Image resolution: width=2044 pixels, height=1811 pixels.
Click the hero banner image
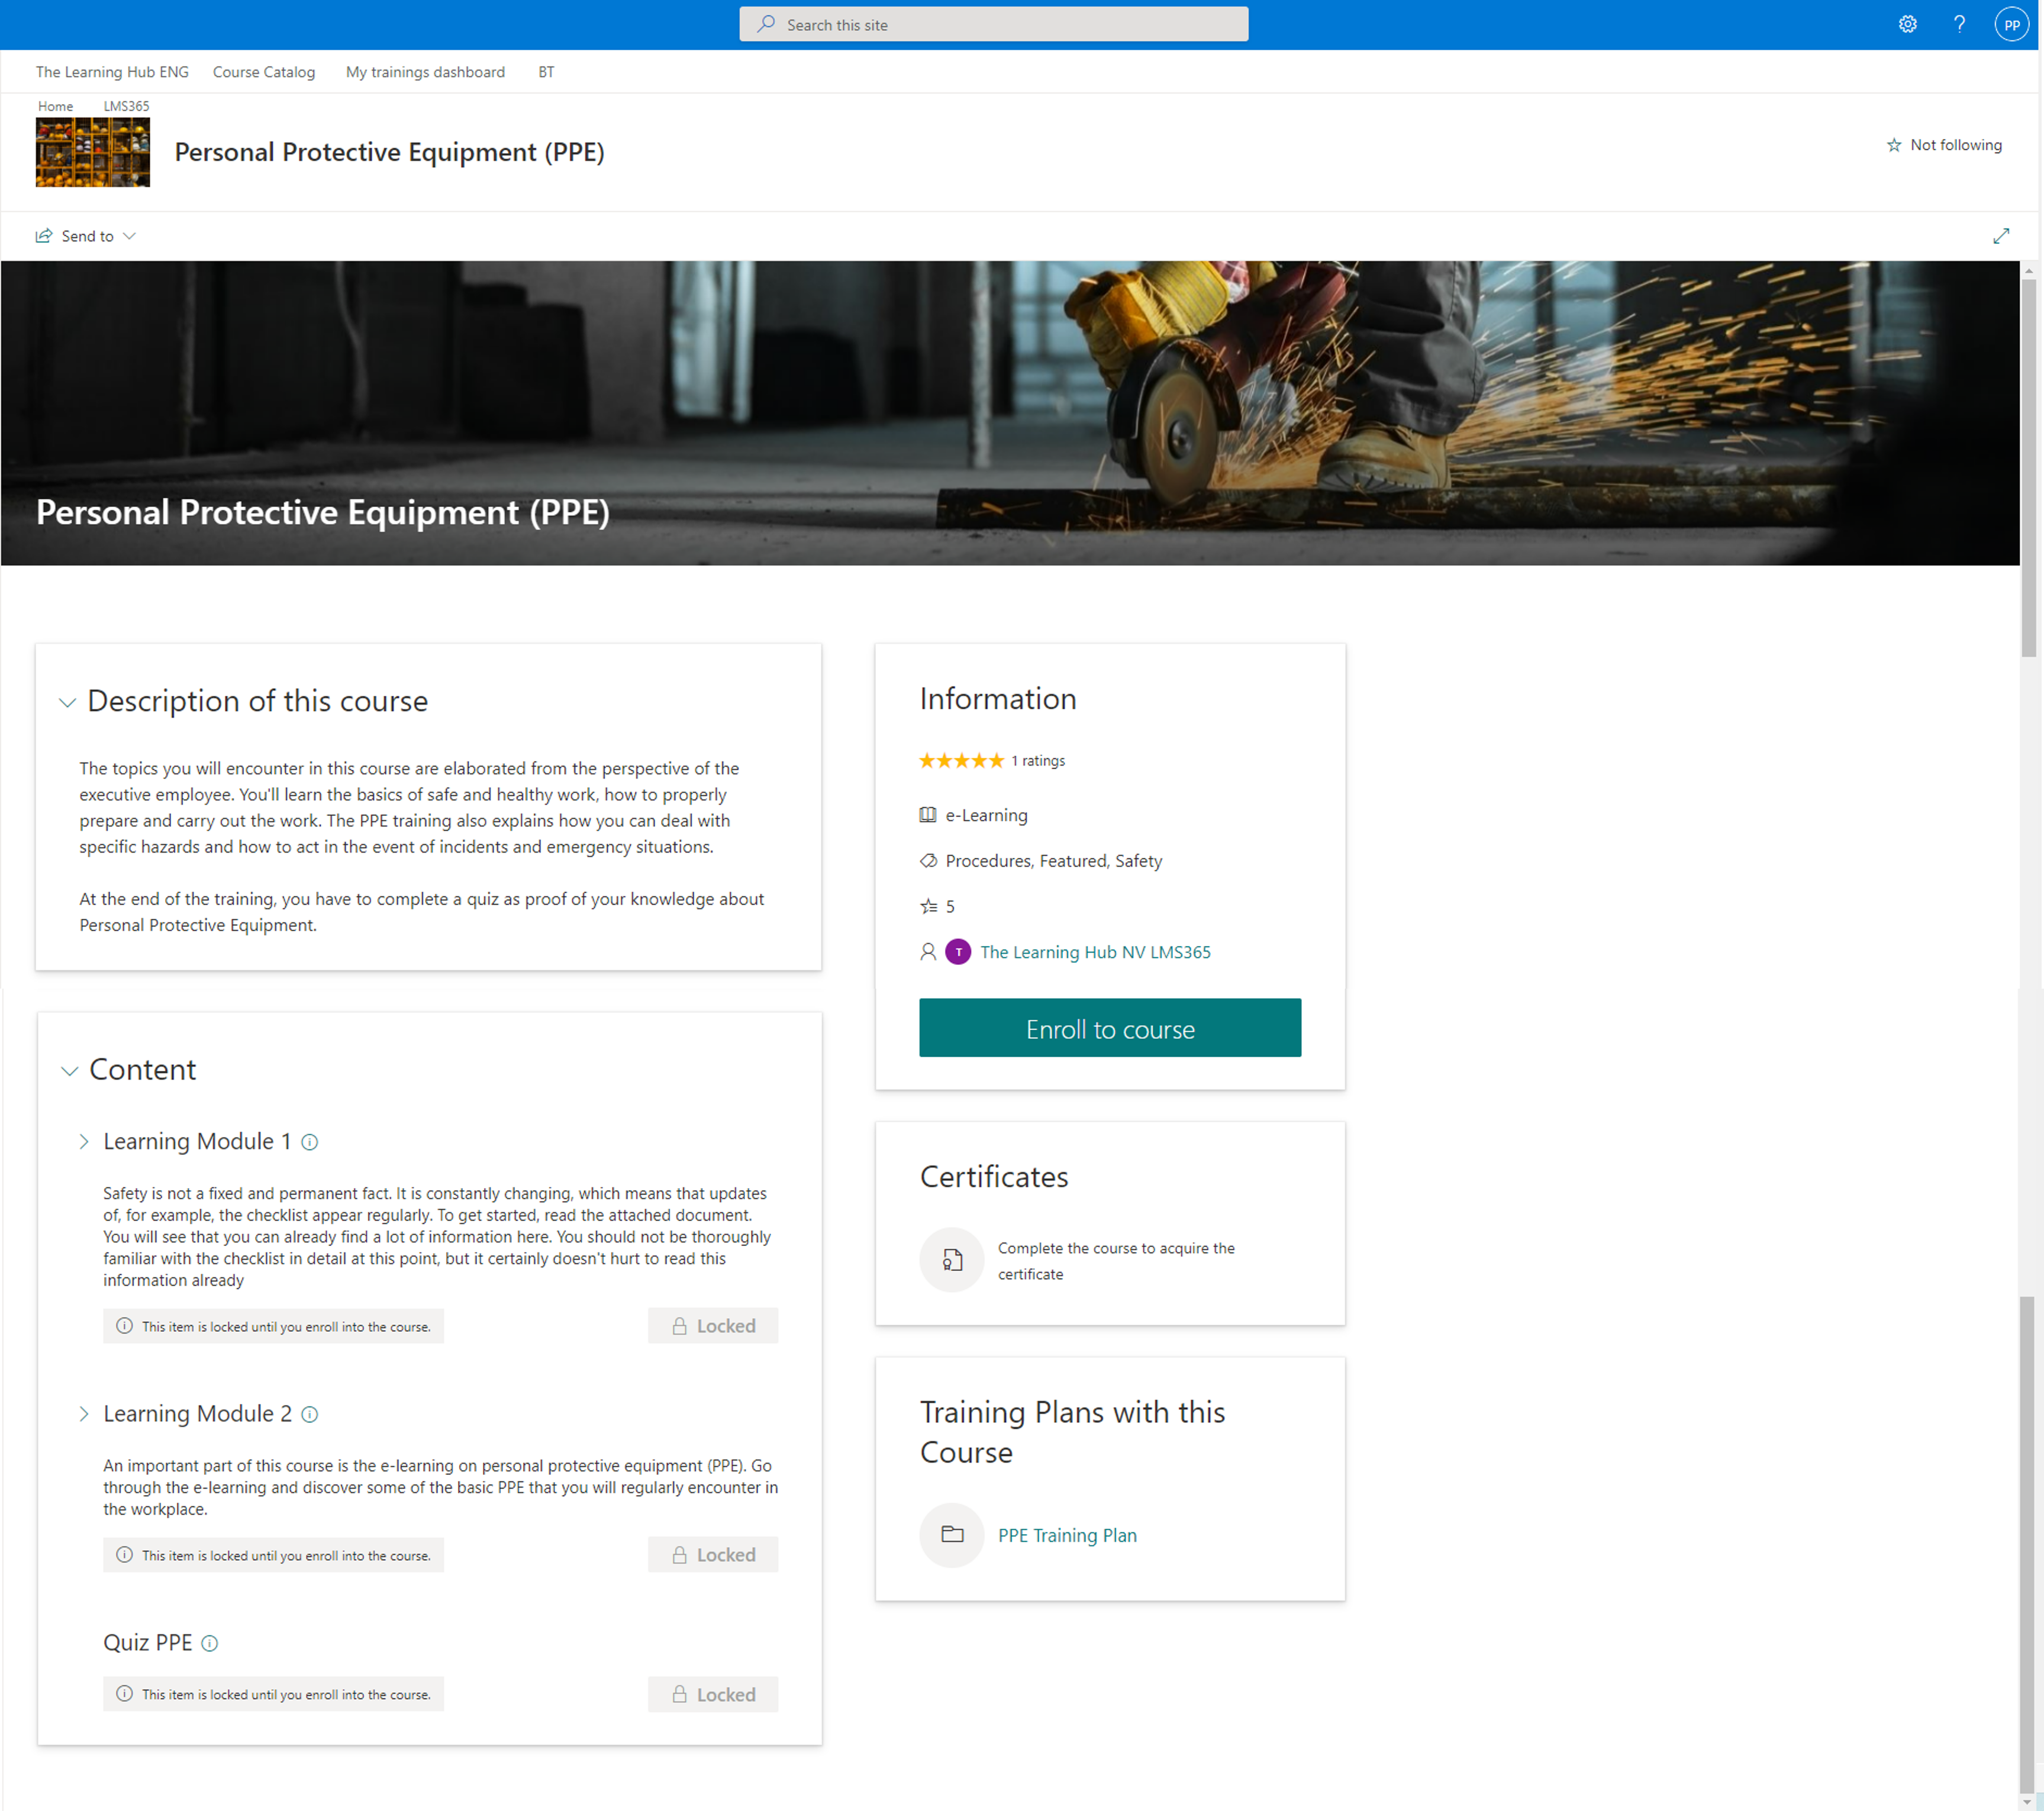pos(1010,413)
